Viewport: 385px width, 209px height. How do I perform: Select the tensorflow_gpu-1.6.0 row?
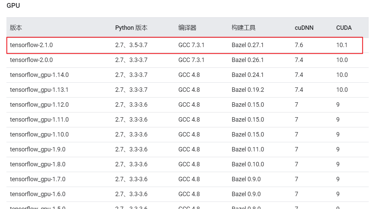pyautogui.click(x=36, y=194)
